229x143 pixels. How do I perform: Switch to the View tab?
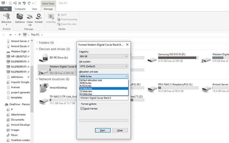(34, 9)
